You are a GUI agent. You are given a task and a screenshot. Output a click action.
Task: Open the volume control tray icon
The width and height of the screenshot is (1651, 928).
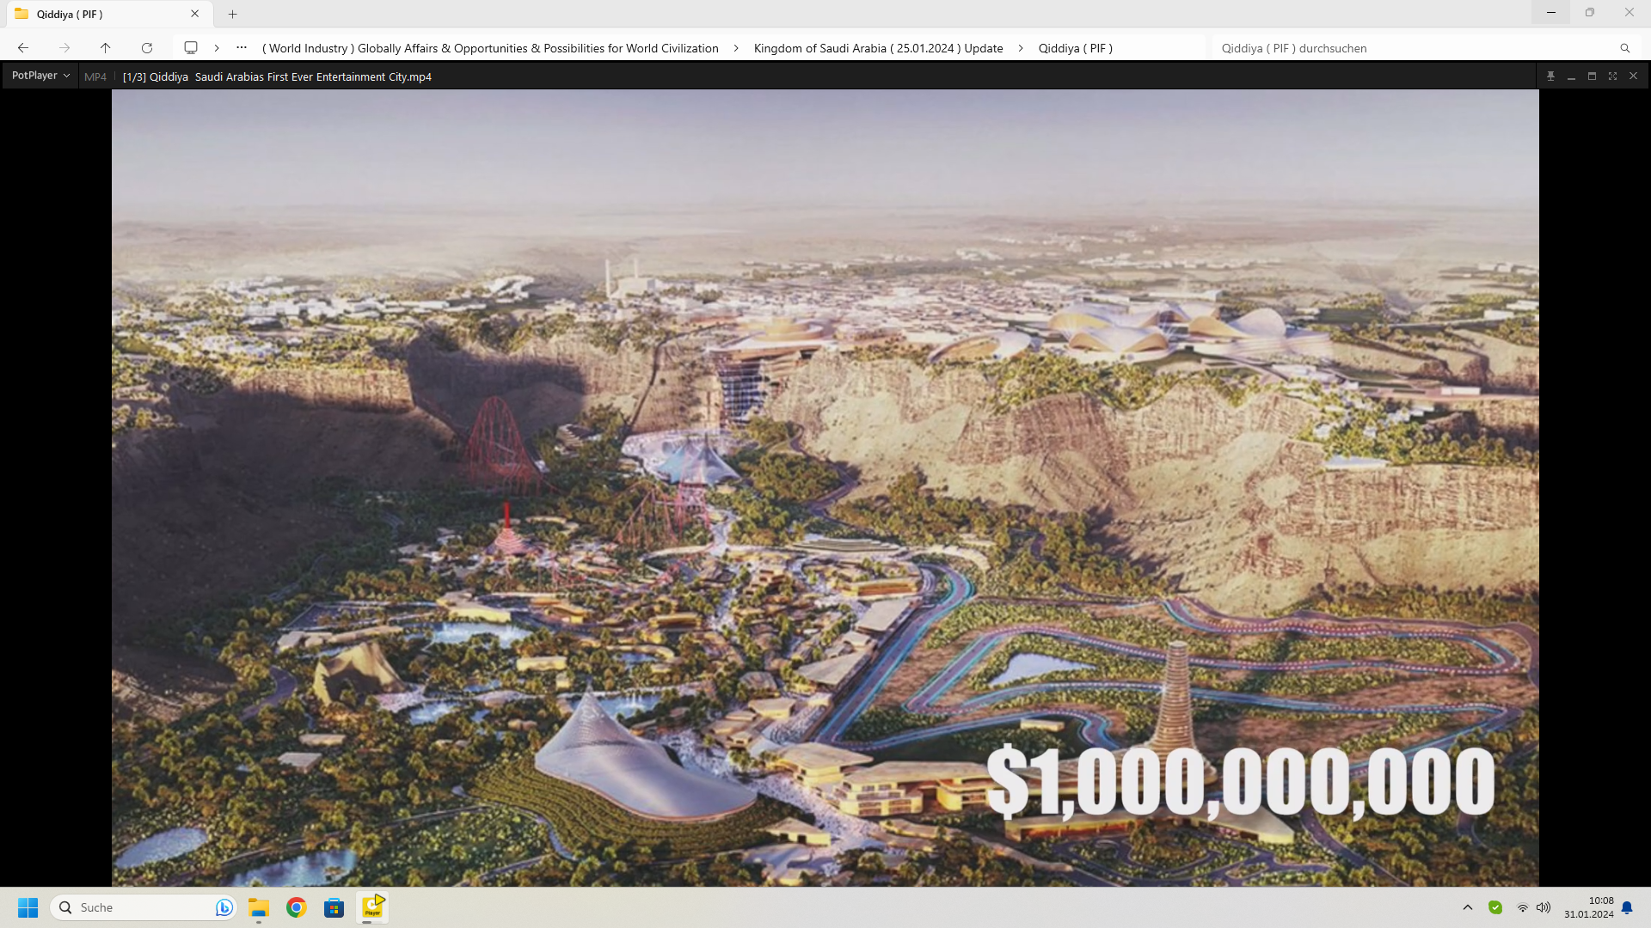1544,907
